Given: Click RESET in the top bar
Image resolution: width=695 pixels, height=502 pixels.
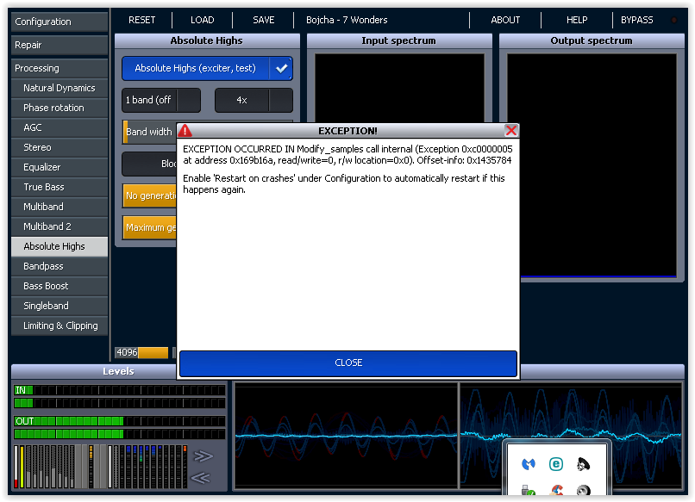Looking at the screenshot, I should pos(141,20).
